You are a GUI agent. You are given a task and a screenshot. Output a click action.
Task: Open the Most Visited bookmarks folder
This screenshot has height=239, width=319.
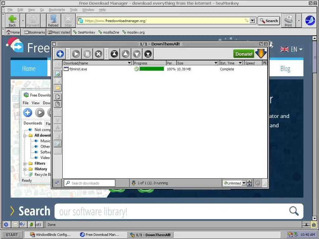coord(59,32)
